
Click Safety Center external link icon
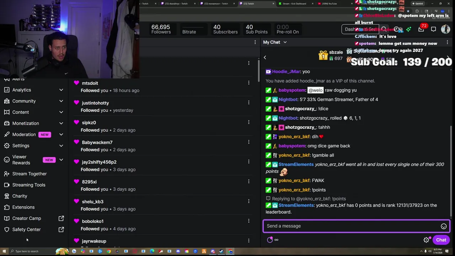(x=61, y=229)
